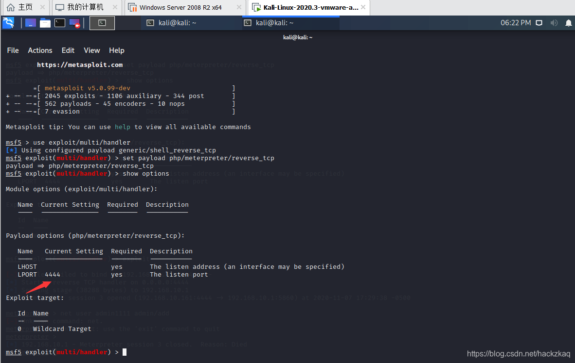Close the Windows Server 2008 tab
This screenshot has width=575, height=363.
click(x=239, y=7)
